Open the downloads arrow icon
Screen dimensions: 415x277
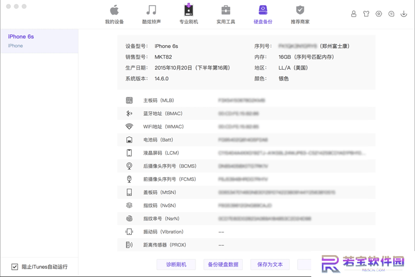pos(404,14)
